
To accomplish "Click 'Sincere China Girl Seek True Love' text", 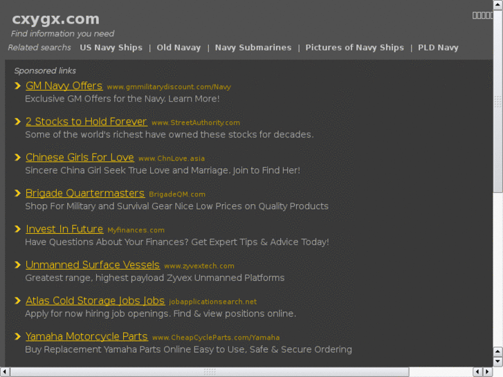I will (x=163, y=170).
